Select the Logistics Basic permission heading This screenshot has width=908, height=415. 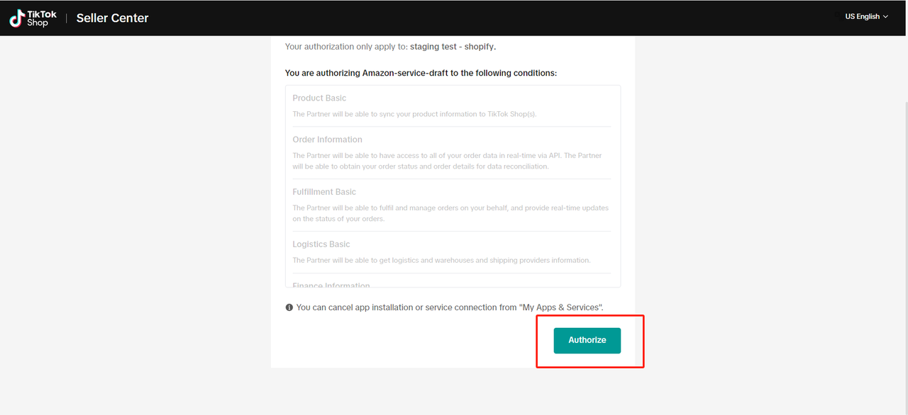point(321,244)
